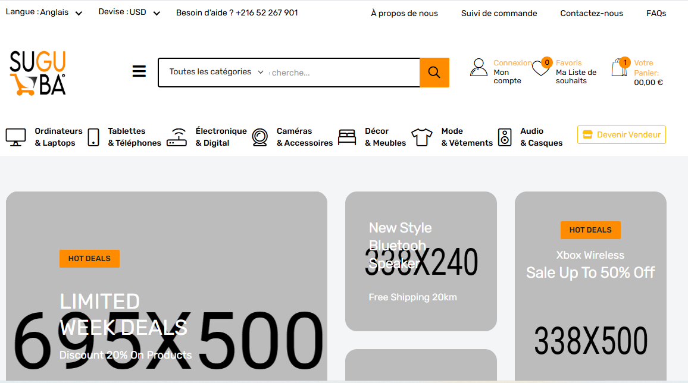Expand the Devise USD currency dropdown
The width and height of the screenshot is (688, 383).
[x=129, y=12]
